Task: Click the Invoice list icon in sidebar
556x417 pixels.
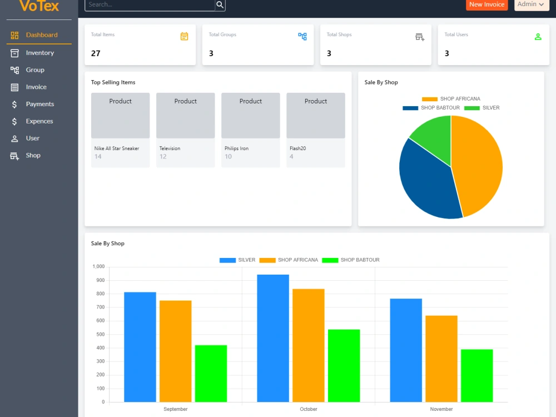Action: (14, 87)
